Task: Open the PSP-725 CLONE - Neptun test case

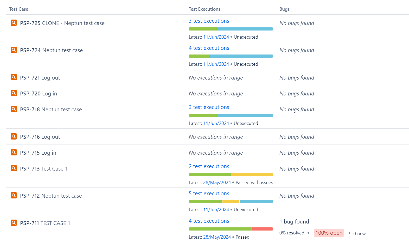Action: [x=62, y=23]
